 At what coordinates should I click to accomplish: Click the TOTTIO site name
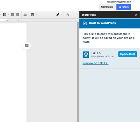pos(96,53)
